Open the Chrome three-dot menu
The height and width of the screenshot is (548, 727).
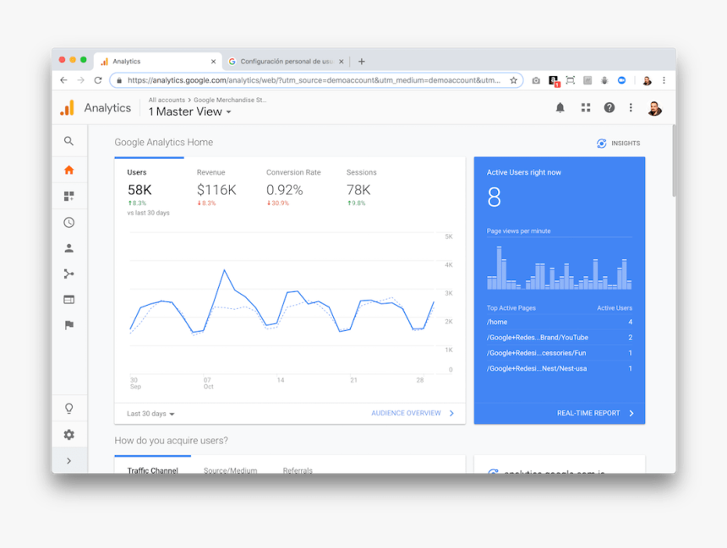point(664,80)
